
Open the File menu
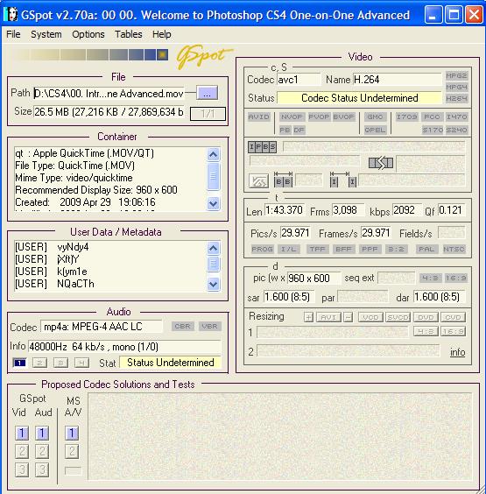13,34
